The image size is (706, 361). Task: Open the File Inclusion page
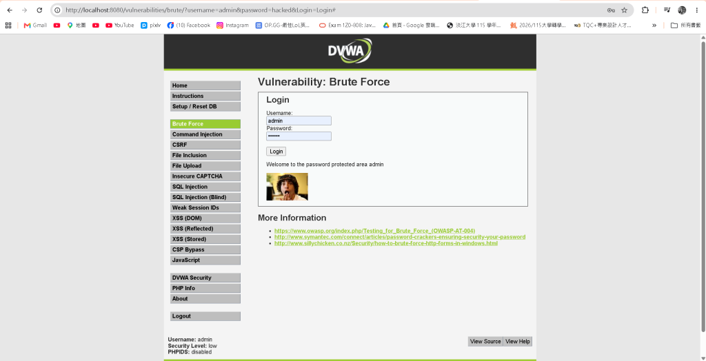point(205,155)
